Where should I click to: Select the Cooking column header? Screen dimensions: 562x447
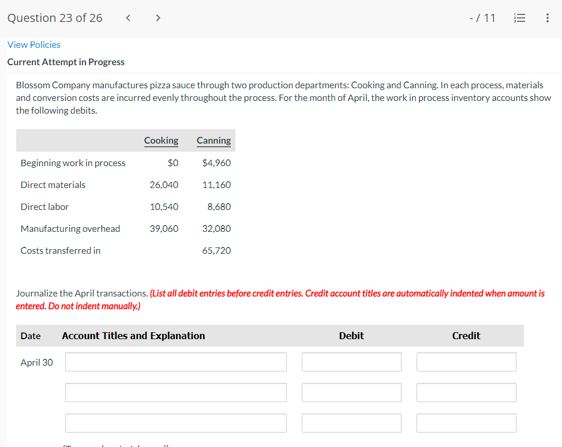[x=161, y=140]
